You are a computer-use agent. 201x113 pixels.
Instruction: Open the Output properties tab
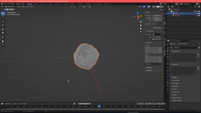point(168,51)
